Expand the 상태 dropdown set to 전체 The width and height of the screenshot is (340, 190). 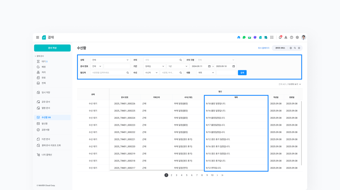(x=128, y=60)
